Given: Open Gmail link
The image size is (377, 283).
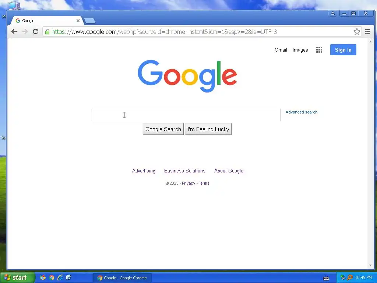Looking at the screenshot, I should pos(281,50).
